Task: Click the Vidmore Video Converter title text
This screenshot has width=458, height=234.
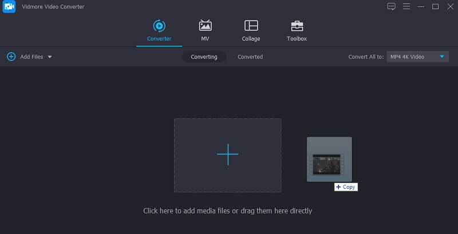Action: [53, 7]
